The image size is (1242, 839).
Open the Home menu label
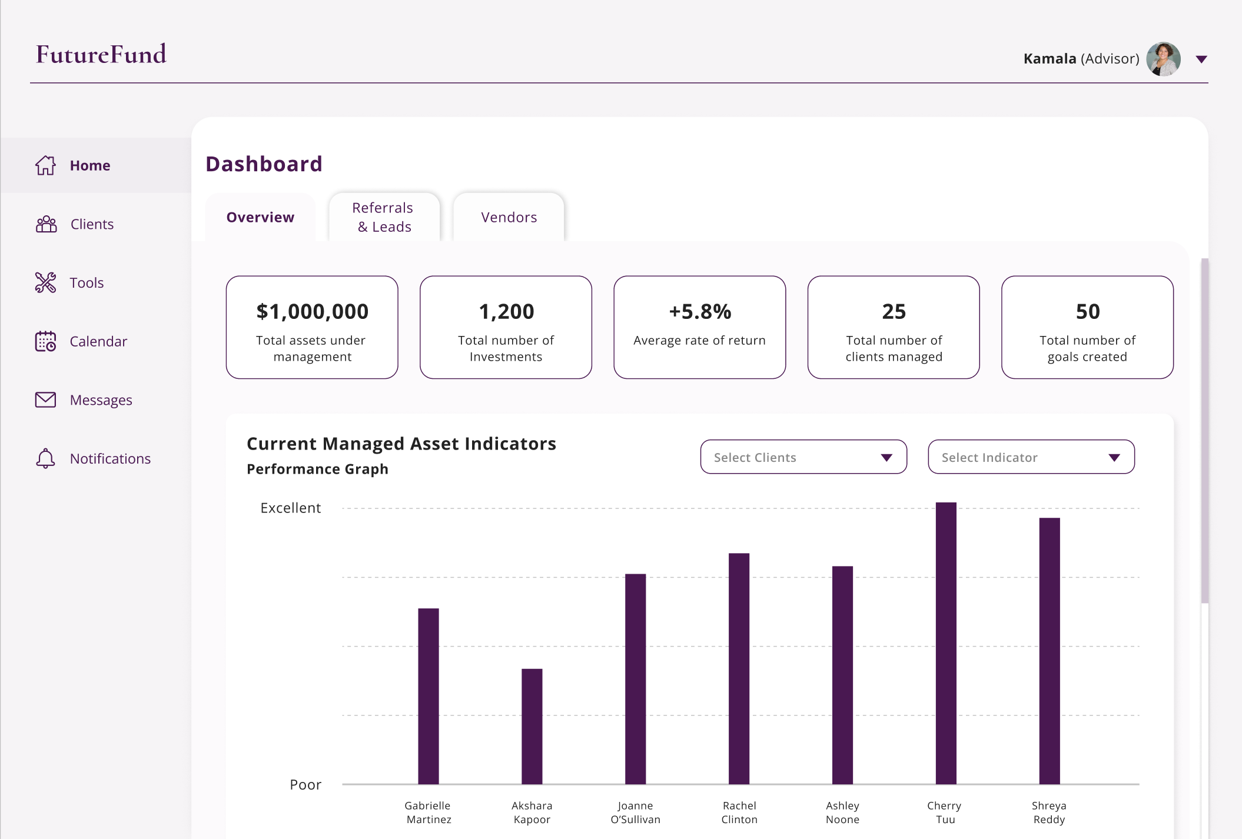[x=90, y=166]
